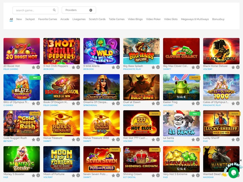Screen dimensions: 243x182
Task: Toggle favorite star for Duel at Dawn
Action: pos(153,103)
